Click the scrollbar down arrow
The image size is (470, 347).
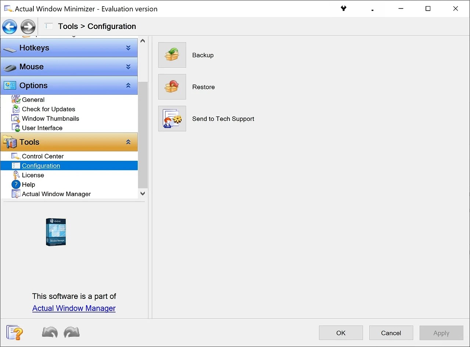coord(142,194)
